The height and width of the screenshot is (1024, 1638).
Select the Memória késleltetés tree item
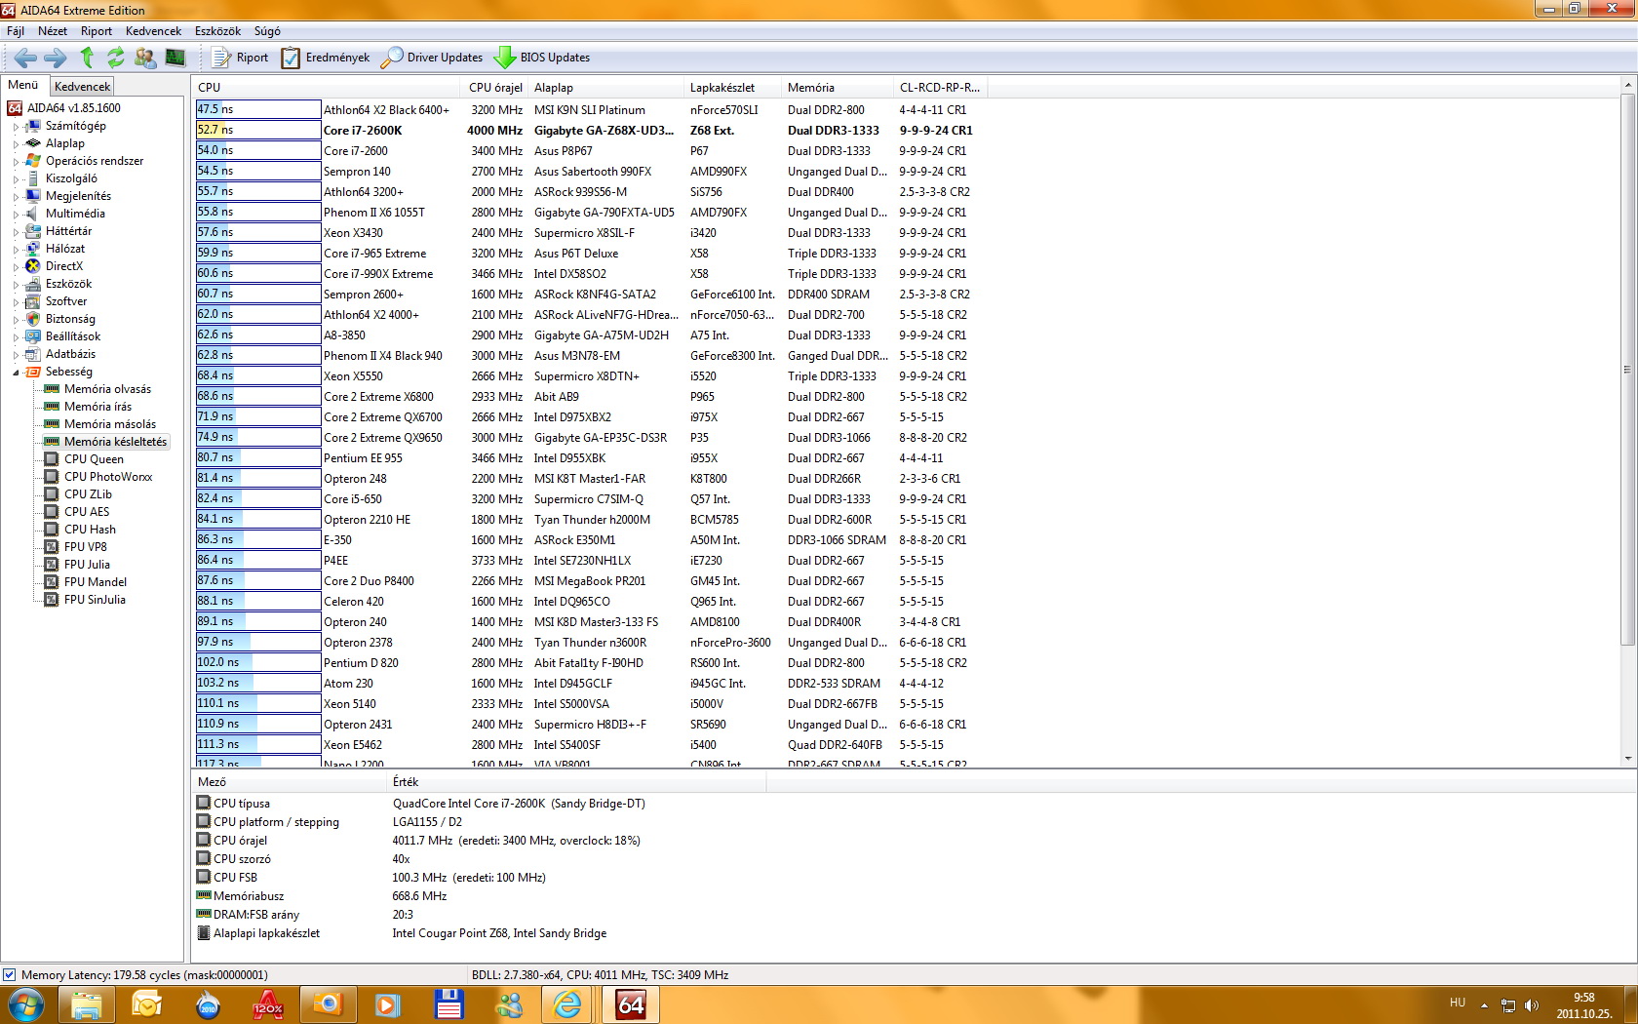point(116,442)
